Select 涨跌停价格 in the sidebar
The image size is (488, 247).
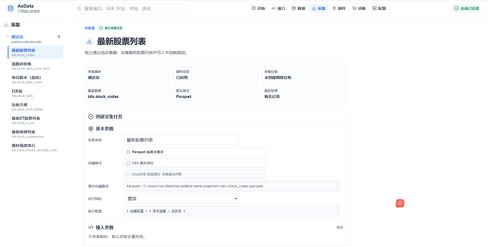[35, 66]
